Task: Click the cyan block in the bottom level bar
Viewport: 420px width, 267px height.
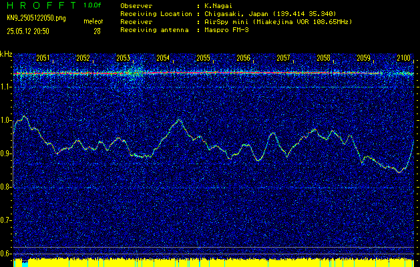Action: click(25, 264)
